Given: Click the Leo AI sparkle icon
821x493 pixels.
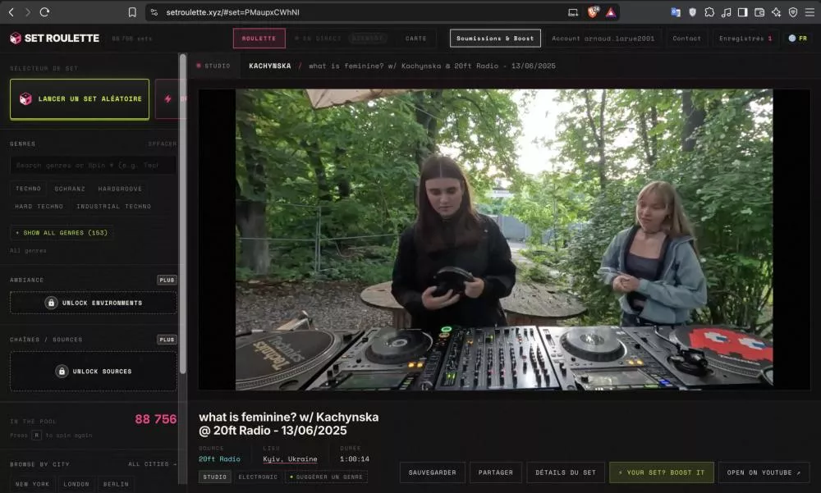Looking at the screenshot, I should [776, 12].
